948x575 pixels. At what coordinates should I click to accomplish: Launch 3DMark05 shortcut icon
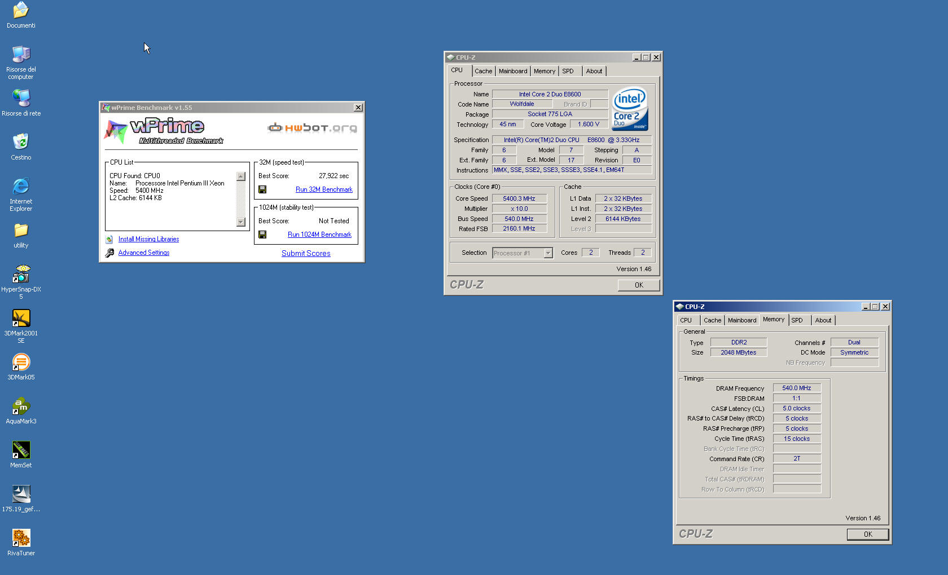pos(21,362)
